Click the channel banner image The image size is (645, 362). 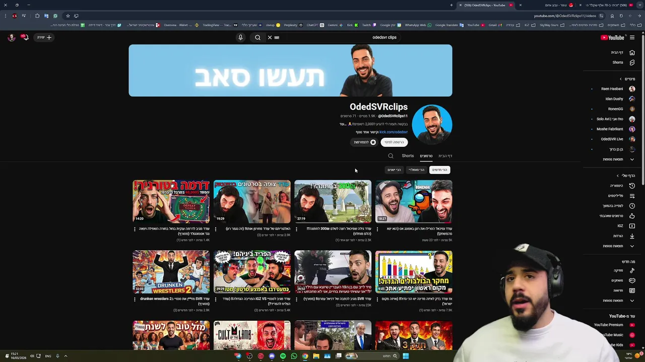[290, 70]
